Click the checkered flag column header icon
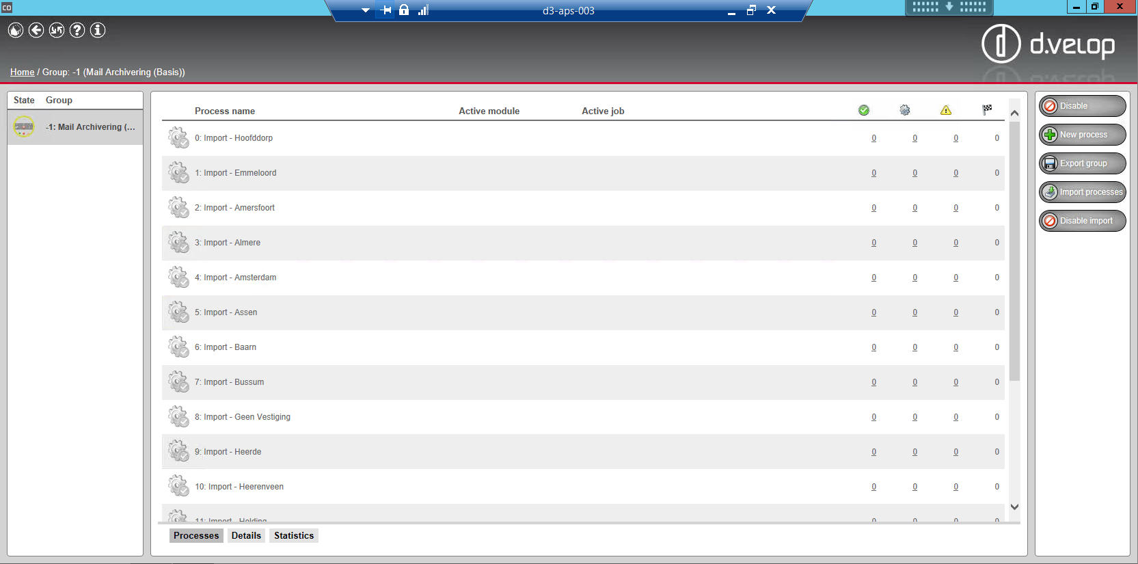 pos(987,110)
